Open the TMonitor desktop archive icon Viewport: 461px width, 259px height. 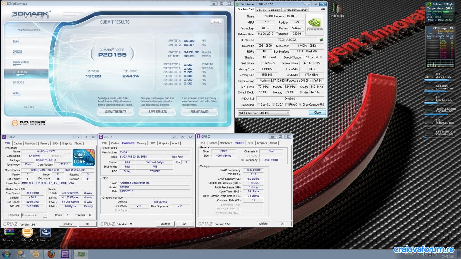click(9, 232)
